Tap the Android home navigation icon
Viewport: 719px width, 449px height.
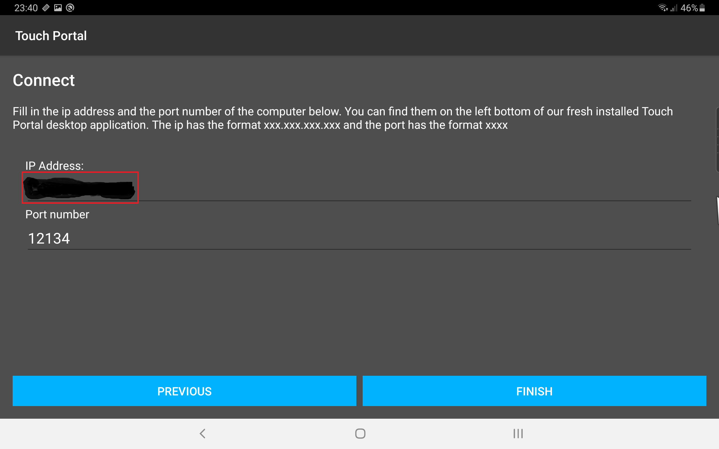coord(360,434)
